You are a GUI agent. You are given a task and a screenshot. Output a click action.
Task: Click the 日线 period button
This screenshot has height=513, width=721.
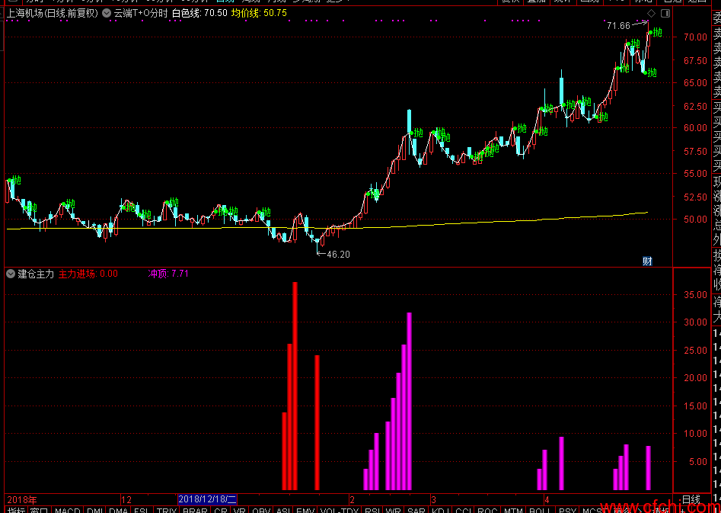691,499
